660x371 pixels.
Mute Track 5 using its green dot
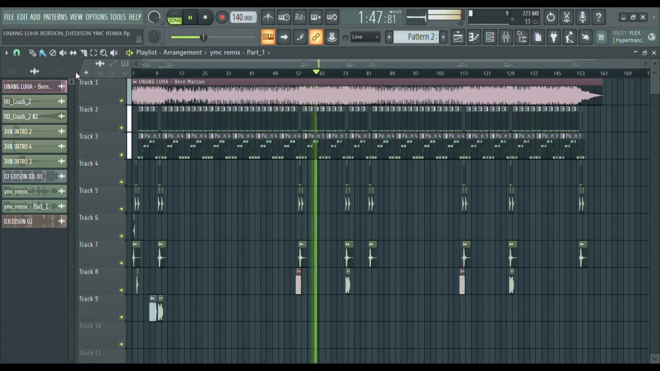(122, 209)
